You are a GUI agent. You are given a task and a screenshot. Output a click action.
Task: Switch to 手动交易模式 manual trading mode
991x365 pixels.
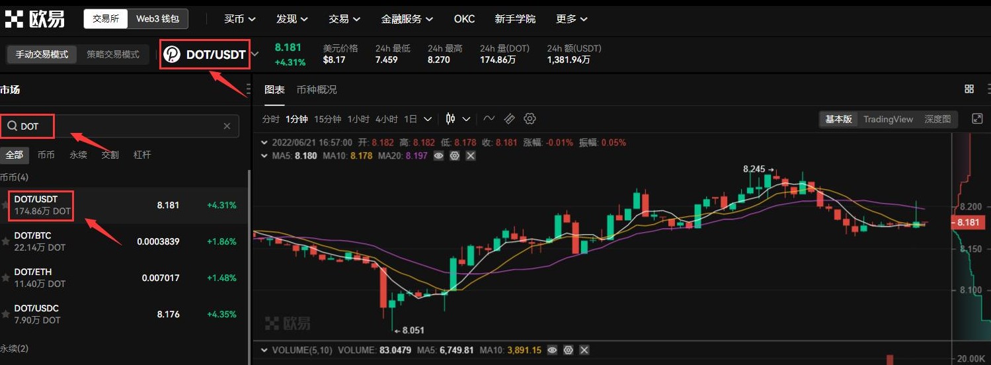[x=42, y=54]
